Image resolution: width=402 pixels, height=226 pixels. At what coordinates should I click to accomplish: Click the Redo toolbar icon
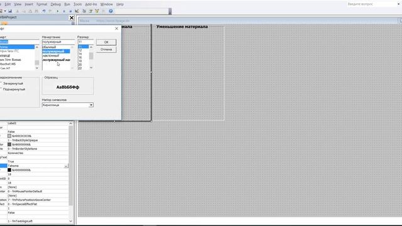(x=50, y=11)
